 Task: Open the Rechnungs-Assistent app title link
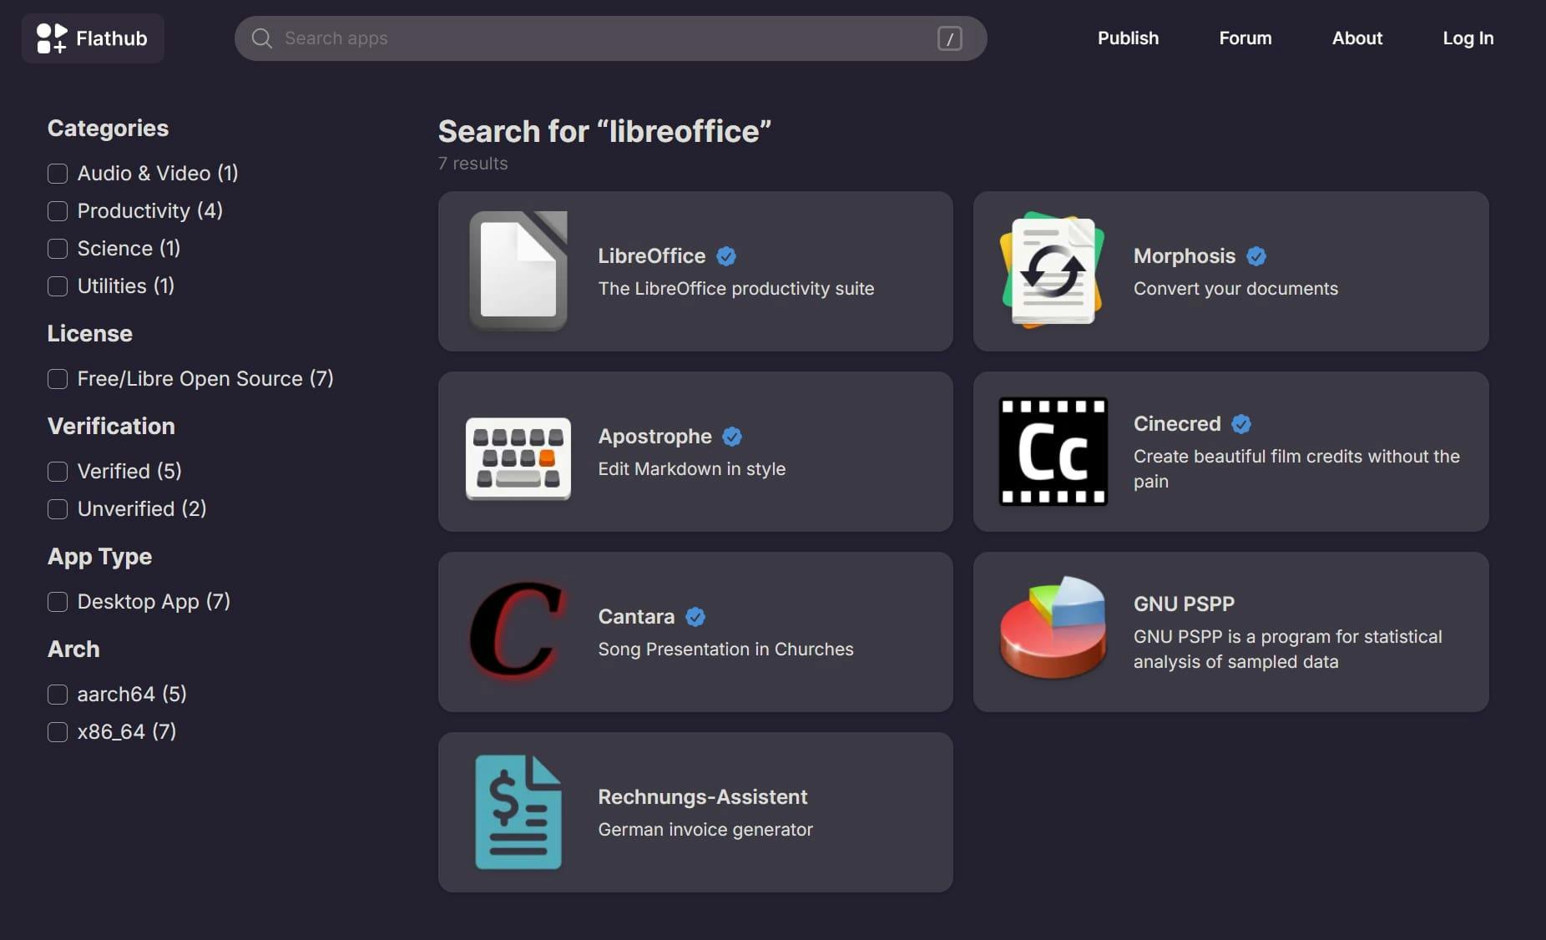point(702,797)
